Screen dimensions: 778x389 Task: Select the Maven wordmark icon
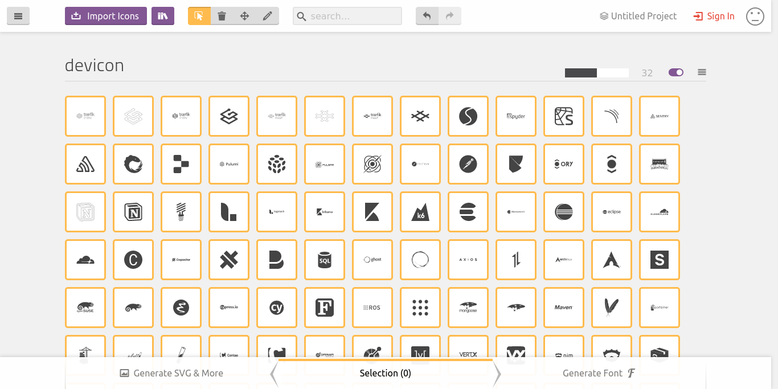pyautogui.click(x=564, y=308)
